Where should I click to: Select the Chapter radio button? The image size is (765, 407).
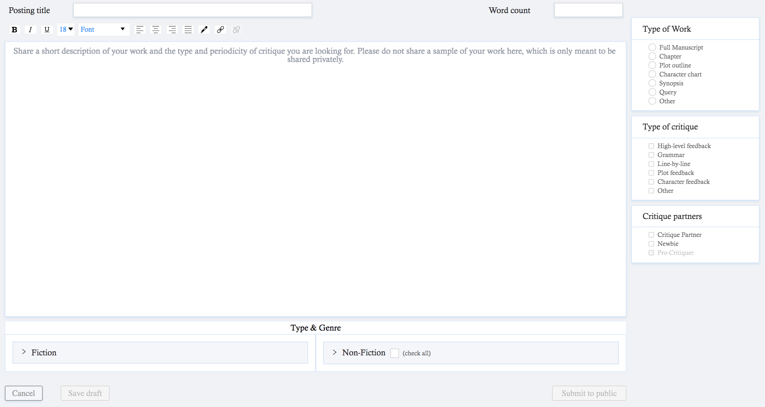tap(651, 56)
